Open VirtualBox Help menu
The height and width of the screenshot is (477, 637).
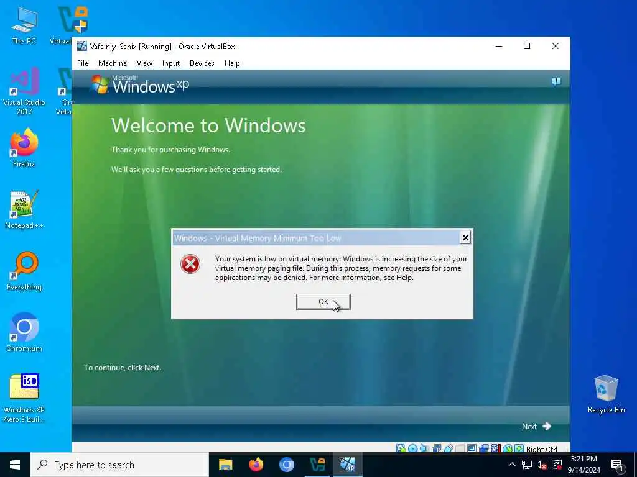click(x=232, y=63)
